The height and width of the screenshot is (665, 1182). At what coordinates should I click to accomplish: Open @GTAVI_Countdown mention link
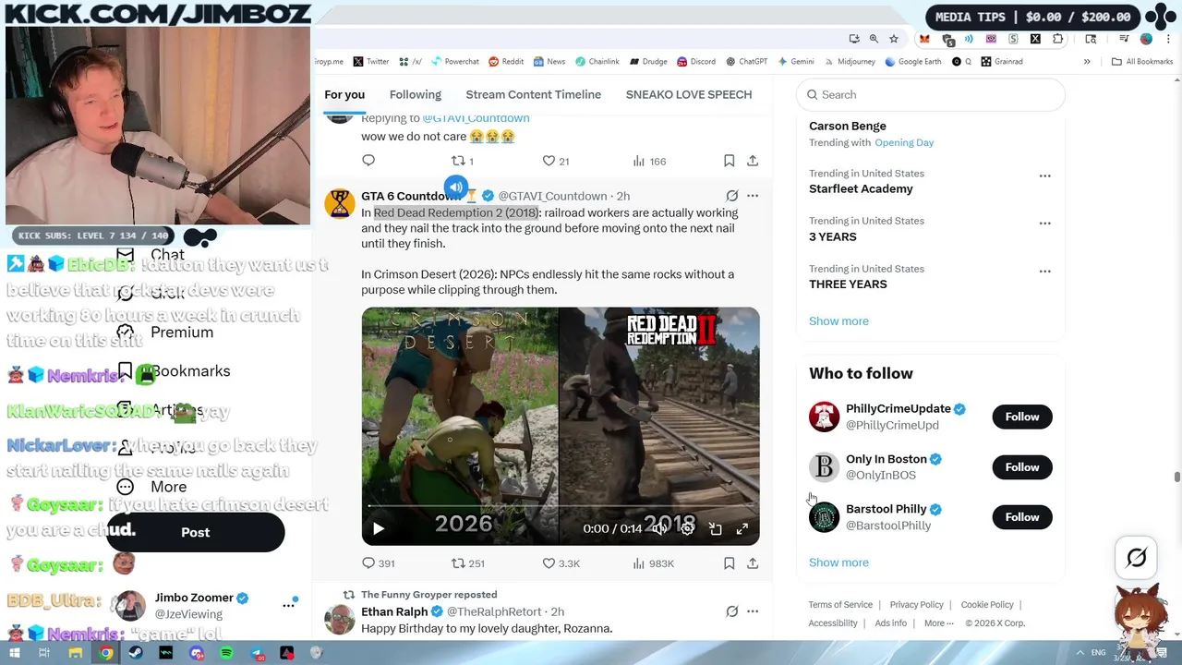pyautogui.click(x=476, y=118)
